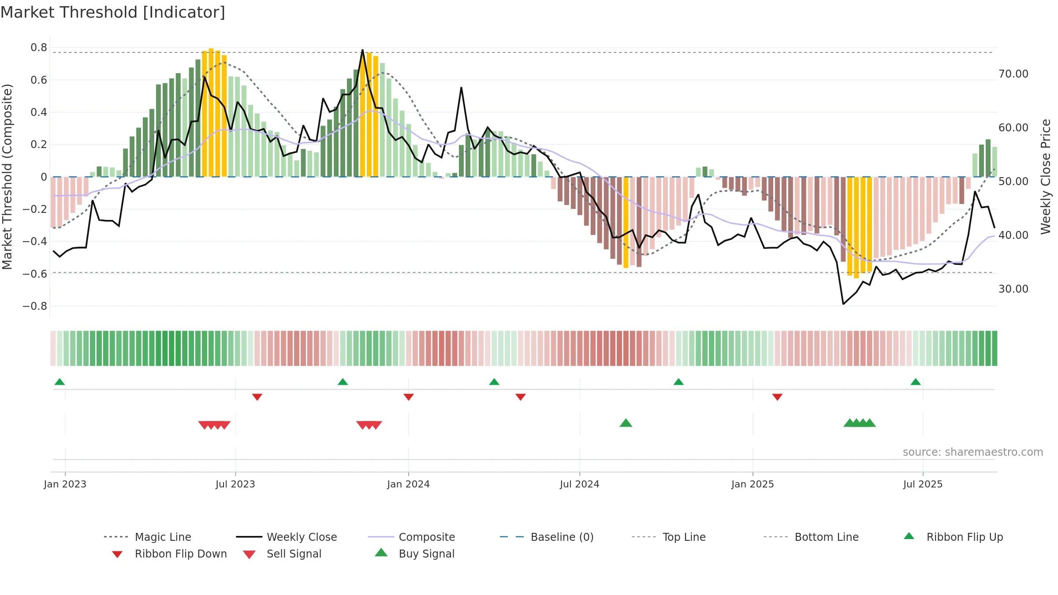
Task: Click the ribbon flip up marker near Jul 2025
Action: click(916, 382)
